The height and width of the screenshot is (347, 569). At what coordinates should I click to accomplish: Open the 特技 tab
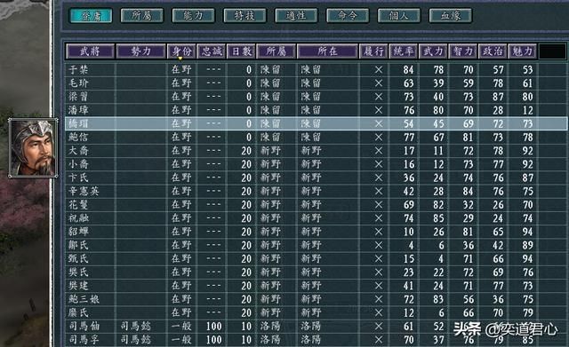tap(244, 16)
